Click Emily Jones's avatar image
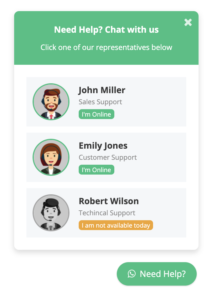The image size is (209, 293). click(x=51, y=157)
